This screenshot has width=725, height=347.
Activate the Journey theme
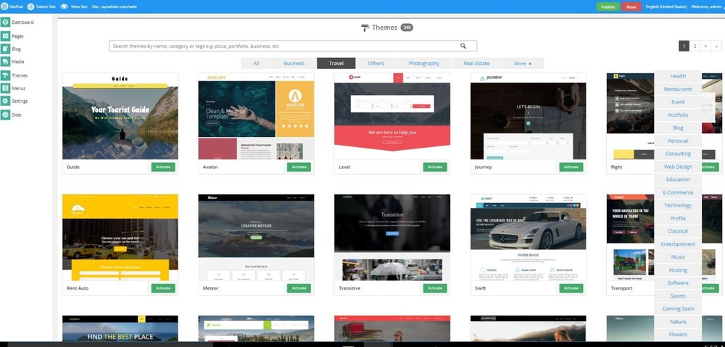point(571,167)
